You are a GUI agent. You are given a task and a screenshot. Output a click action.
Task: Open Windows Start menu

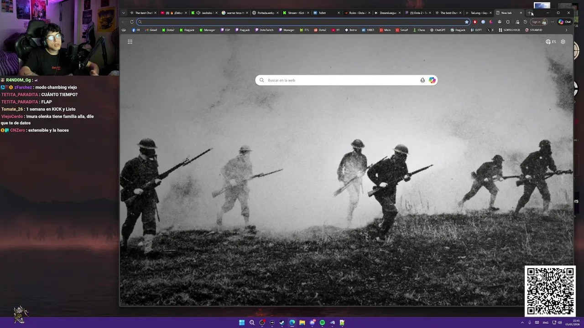(x=242, y=323)
